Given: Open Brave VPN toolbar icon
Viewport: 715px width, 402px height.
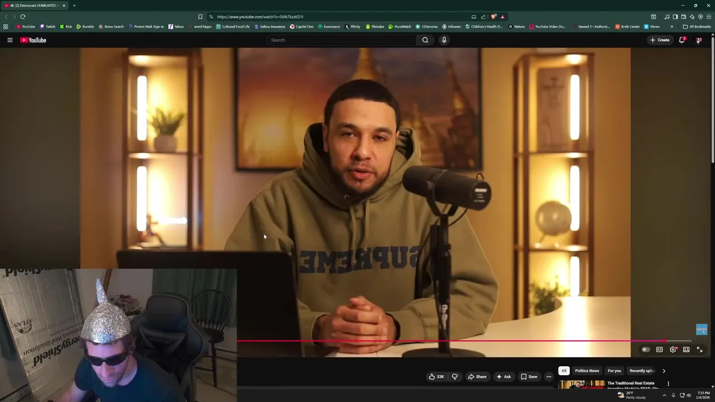Looking at the screenshot, I should [700, 17].
